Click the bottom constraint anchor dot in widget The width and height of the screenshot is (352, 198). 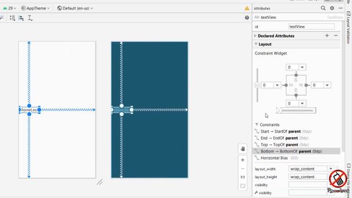296,95
